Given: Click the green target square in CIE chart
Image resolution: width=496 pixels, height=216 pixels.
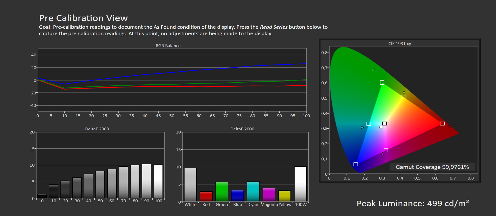Looking at the screenshot, I should (382, 83).
